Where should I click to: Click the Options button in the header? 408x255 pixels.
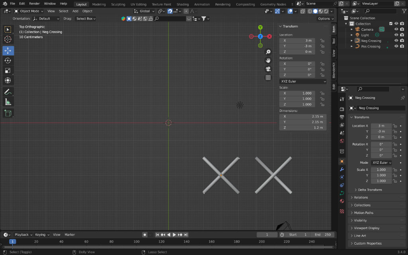tap(326, 19)
